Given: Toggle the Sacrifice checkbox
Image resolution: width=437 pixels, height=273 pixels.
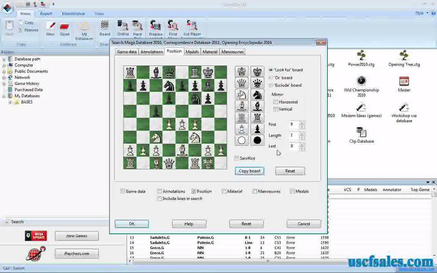Looking at the screenshot, I should (237, 158).
